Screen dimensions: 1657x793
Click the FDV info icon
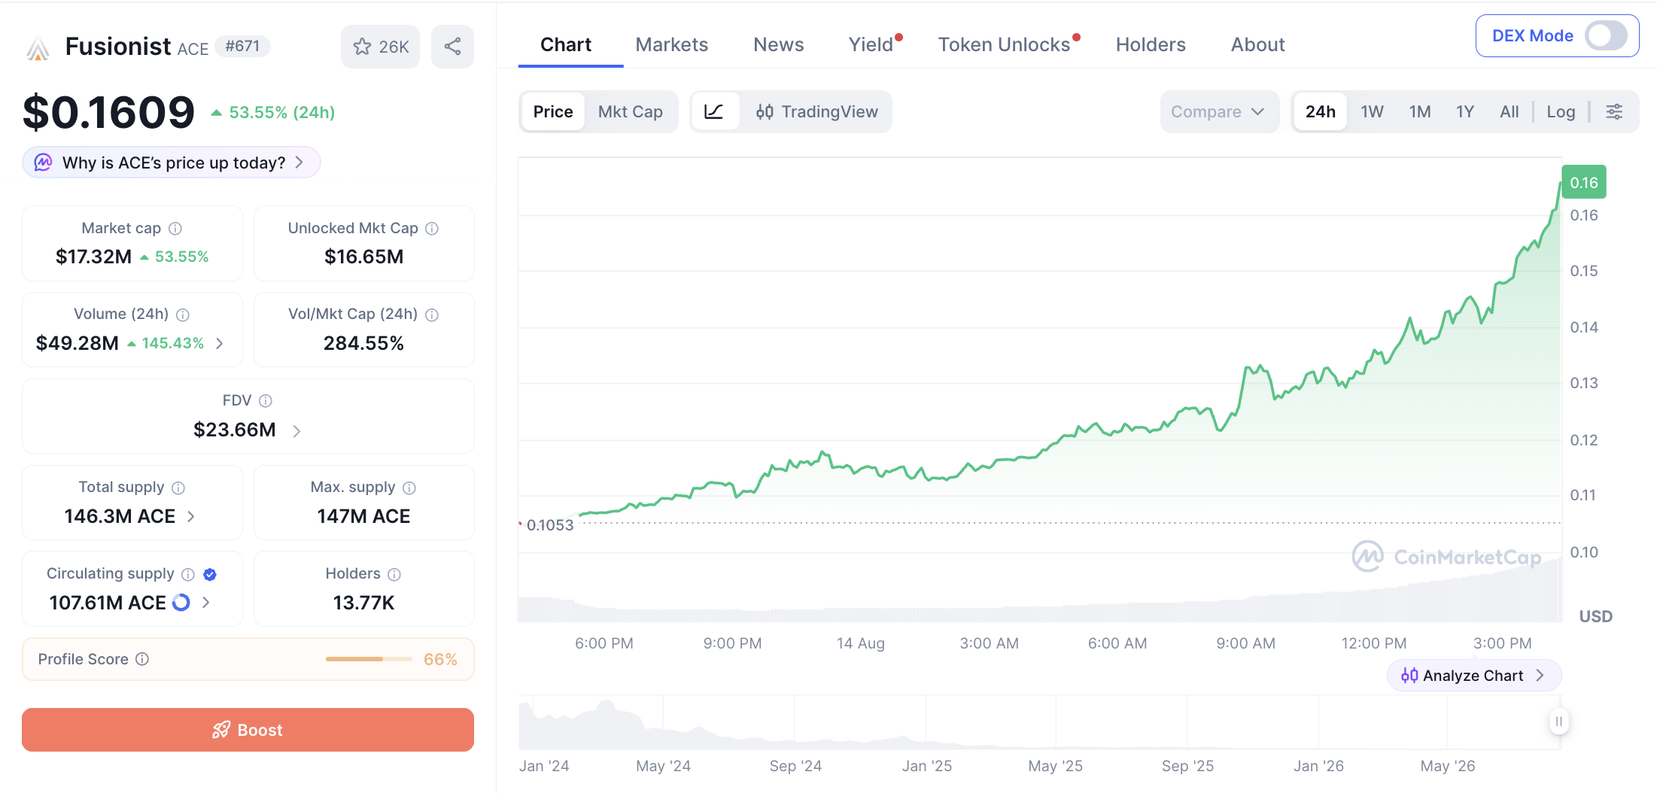pos(266,401)
